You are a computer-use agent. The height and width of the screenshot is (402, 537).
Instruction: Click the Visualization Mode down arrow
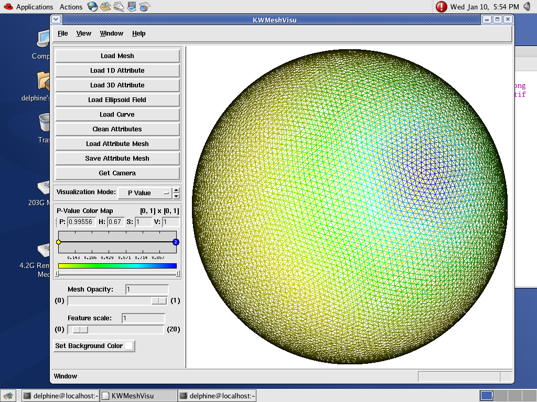coord(176,196)
